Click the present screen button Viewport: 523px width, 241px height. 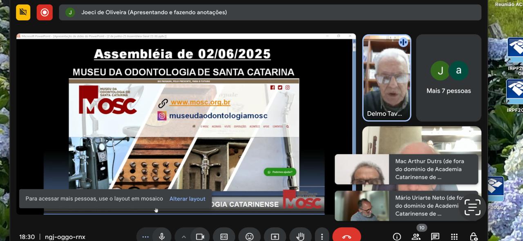tap(275, 237)
